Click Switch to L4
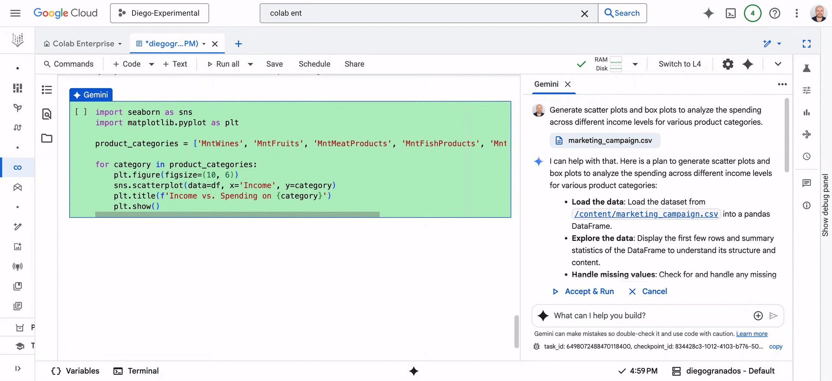Screen dimensions: 832x381 coord(680,64)
